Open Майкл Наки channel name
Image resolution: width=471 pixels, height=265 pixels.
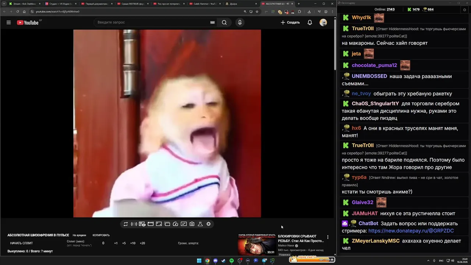[286, 245]
